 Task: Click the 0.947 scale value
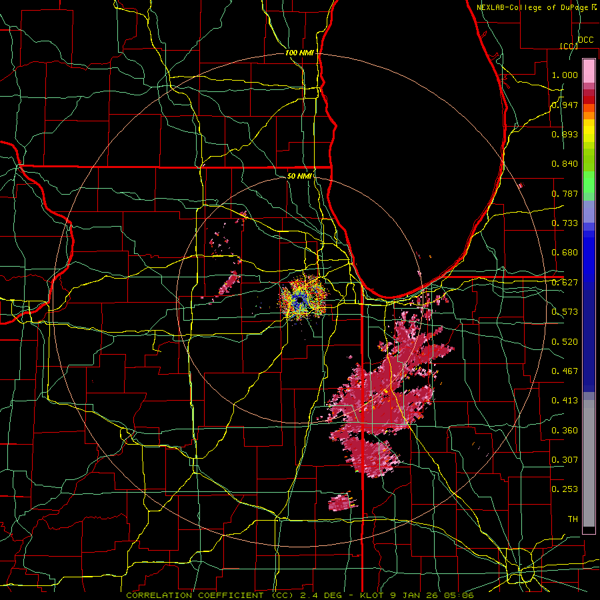pyautogui.click(x=565, y=105)
